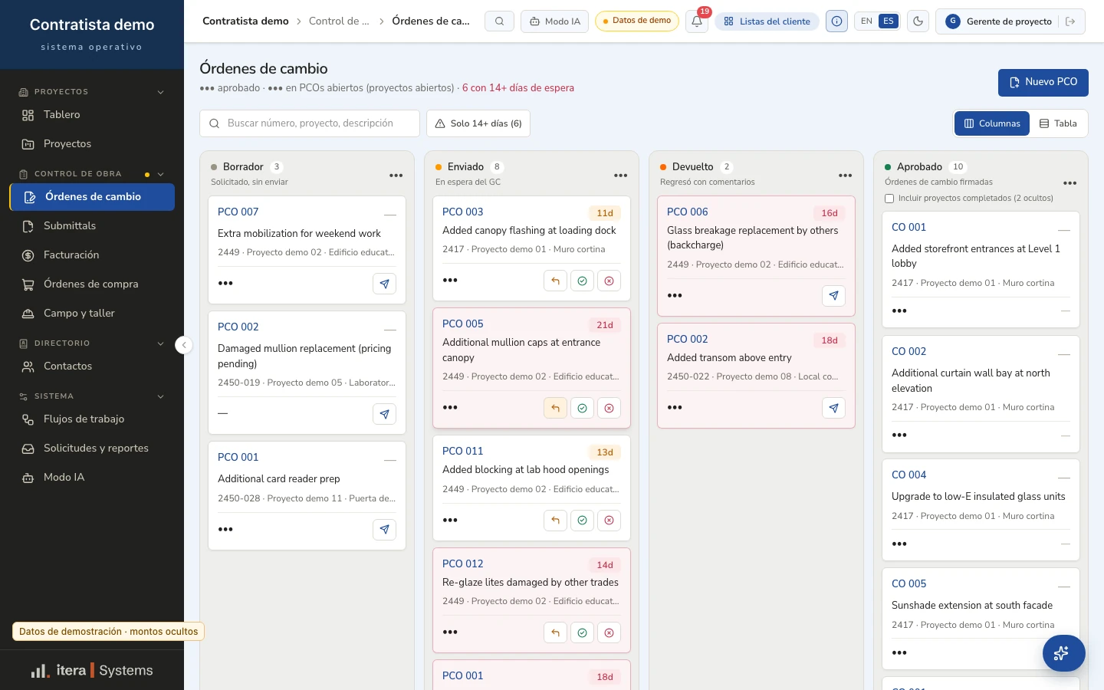Open Aprobado column options menu
Viewport: 1104px width, 690px height.
coord(1069,183)
